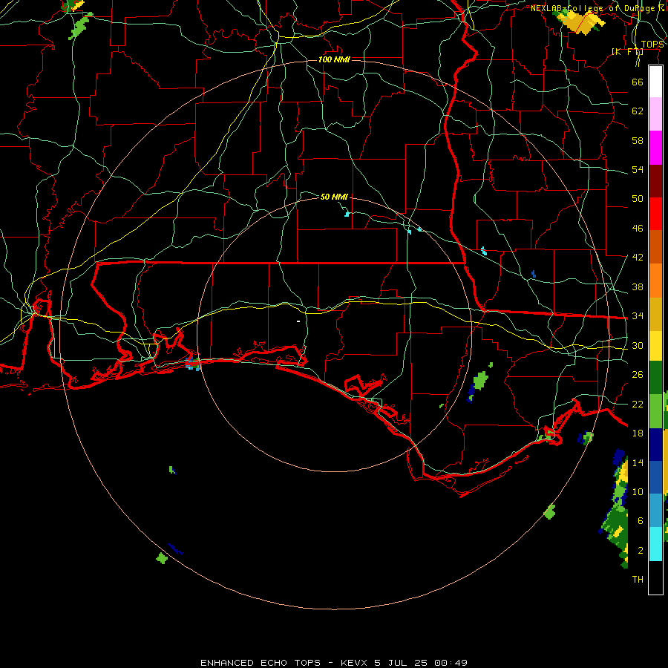Click the "66" legend value
This screenshot has width=668, height=668.
638,82
